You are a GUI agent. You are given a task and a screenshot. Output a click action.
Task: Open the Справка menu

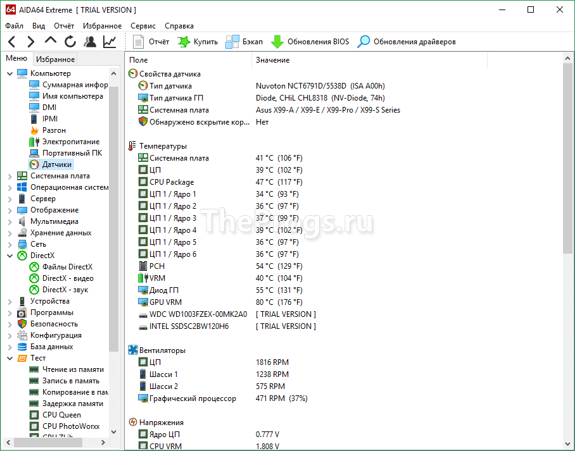179,26
